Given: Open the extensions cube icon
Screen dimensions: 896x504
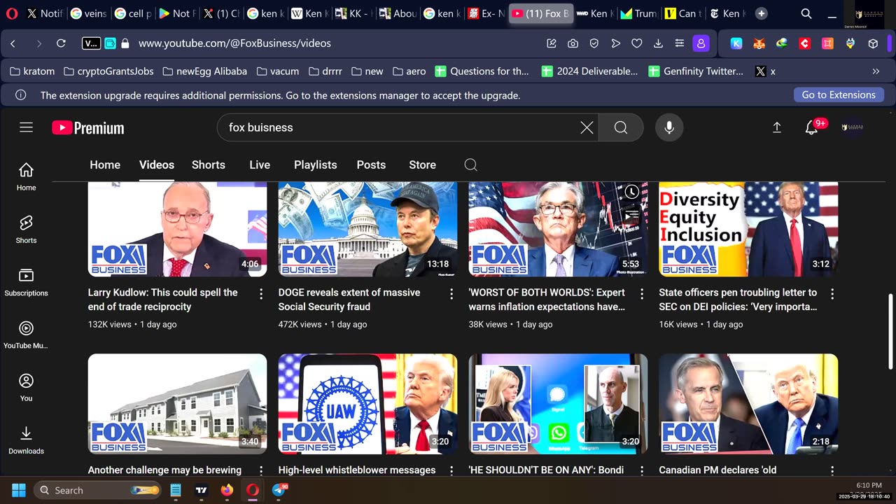Looking at the screenshot, I should (873, 43).
